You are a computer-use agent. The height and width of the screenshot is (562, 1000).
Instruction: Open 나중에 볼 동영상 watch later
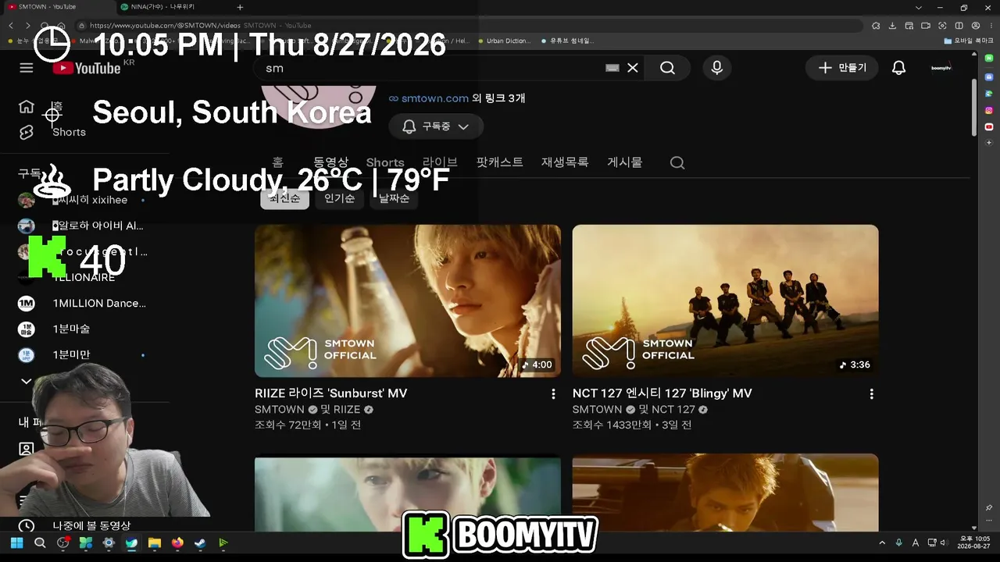point(74,526)
